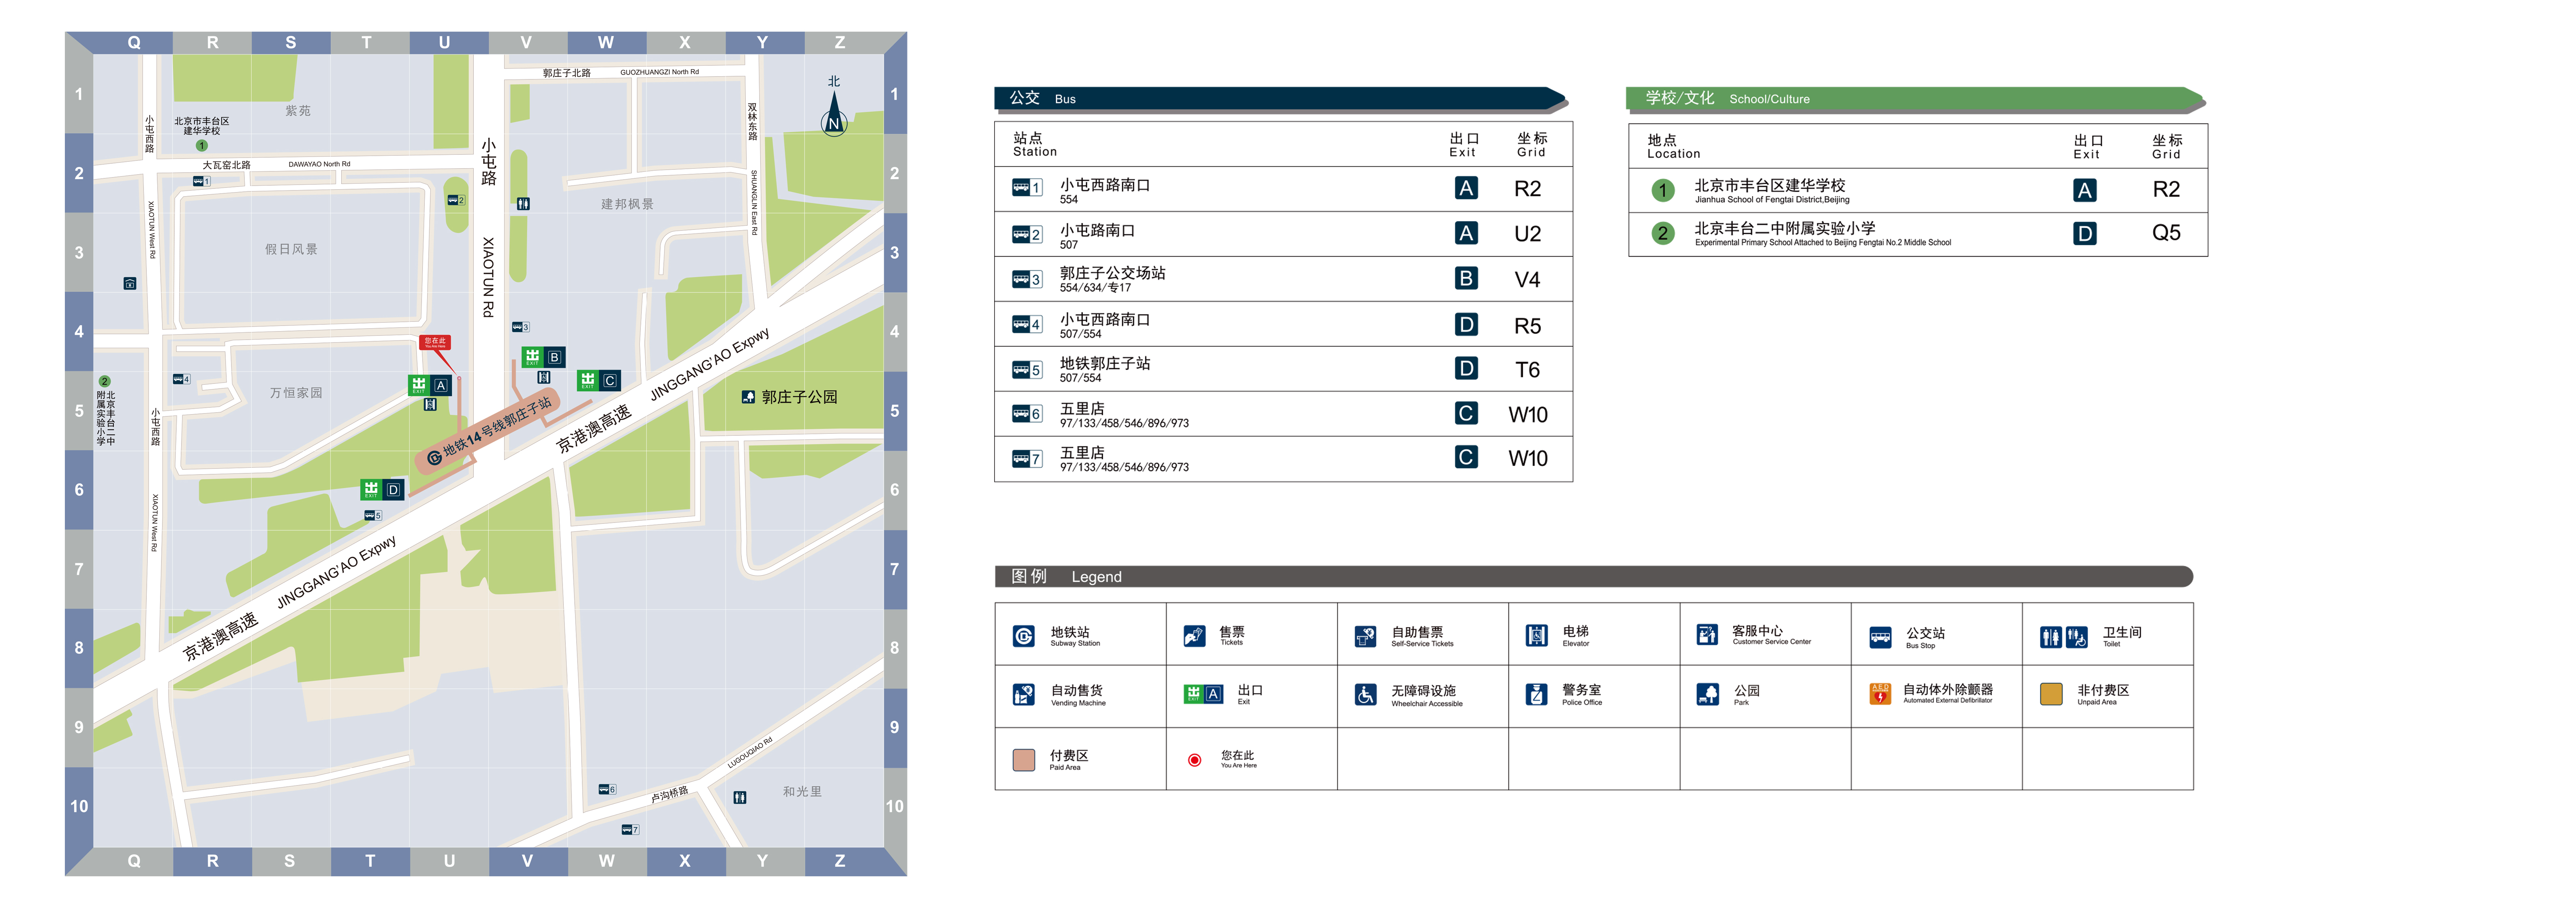The height and width of the screenshot is (912, 2576).
Task: Click the grid value V4 in bus table
Action: [x=1527, y=280]
